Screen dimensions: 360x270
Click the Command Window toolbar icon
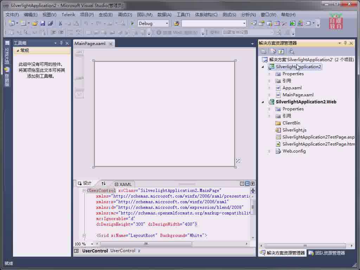click(x=308, y=23)
